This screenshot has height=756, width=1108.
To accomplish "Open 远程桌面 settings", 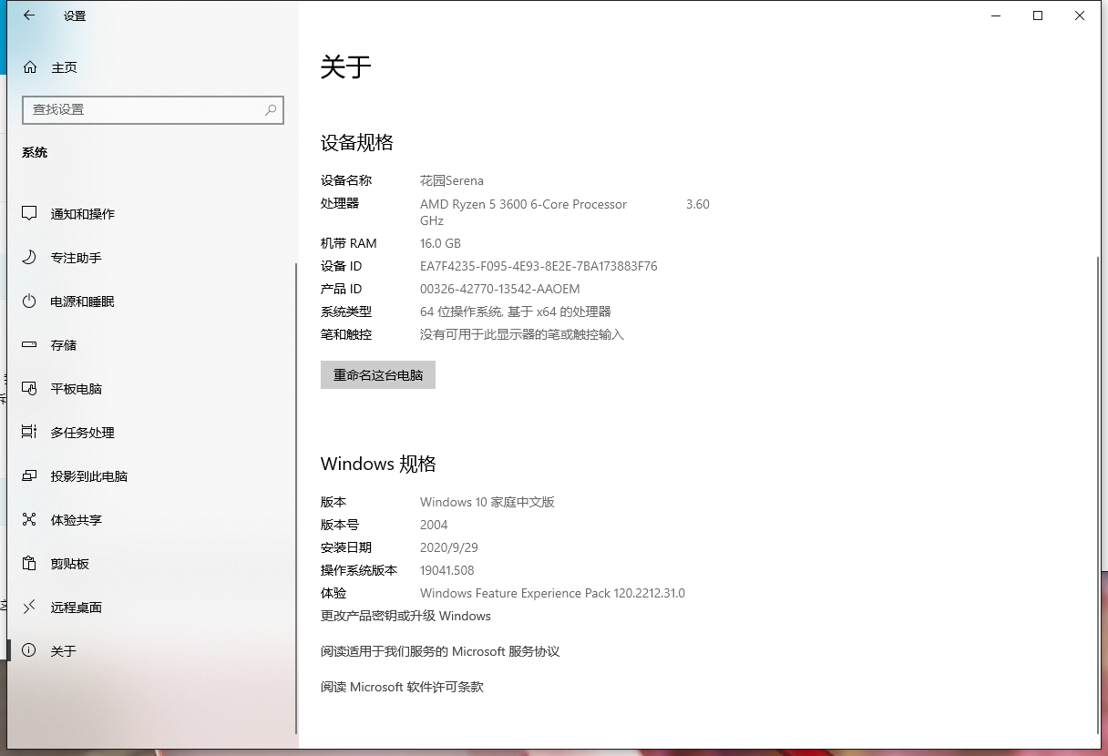I will [x=77, y=608].
